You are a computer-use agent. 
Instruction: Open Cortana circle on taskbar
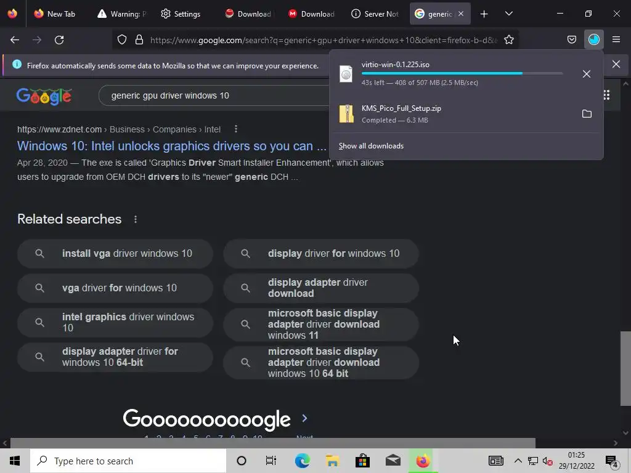(x=242, y=461)
